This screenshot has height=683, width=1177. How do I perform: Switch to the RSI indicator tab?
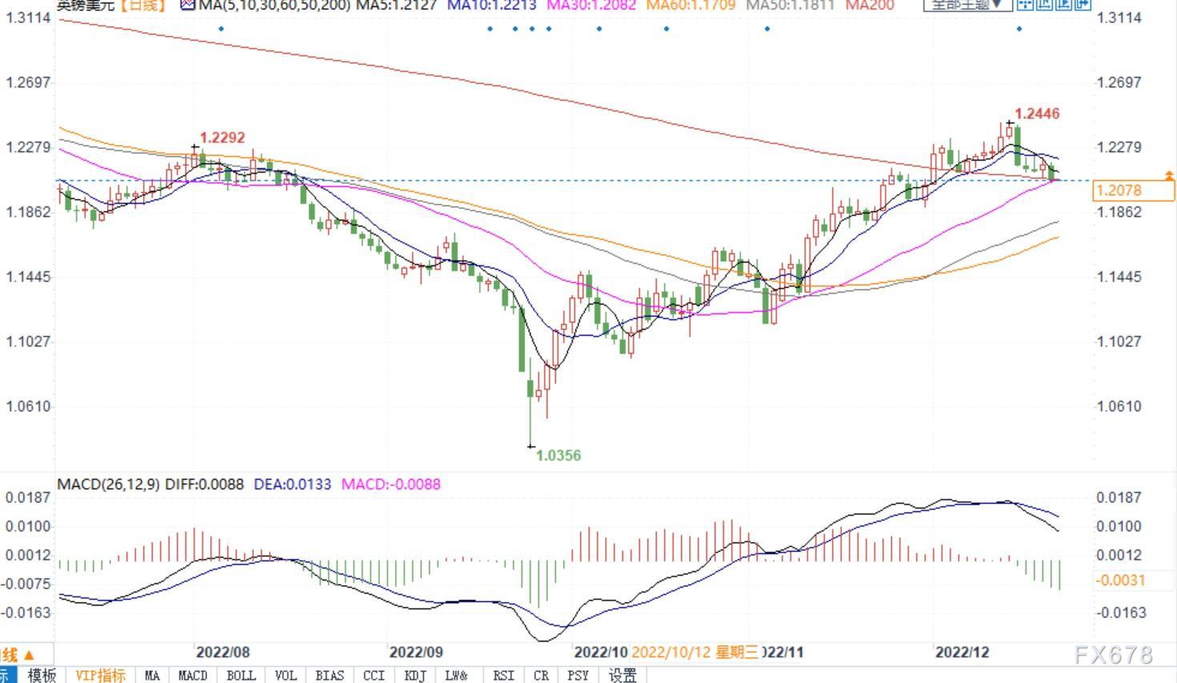[503, 675]
